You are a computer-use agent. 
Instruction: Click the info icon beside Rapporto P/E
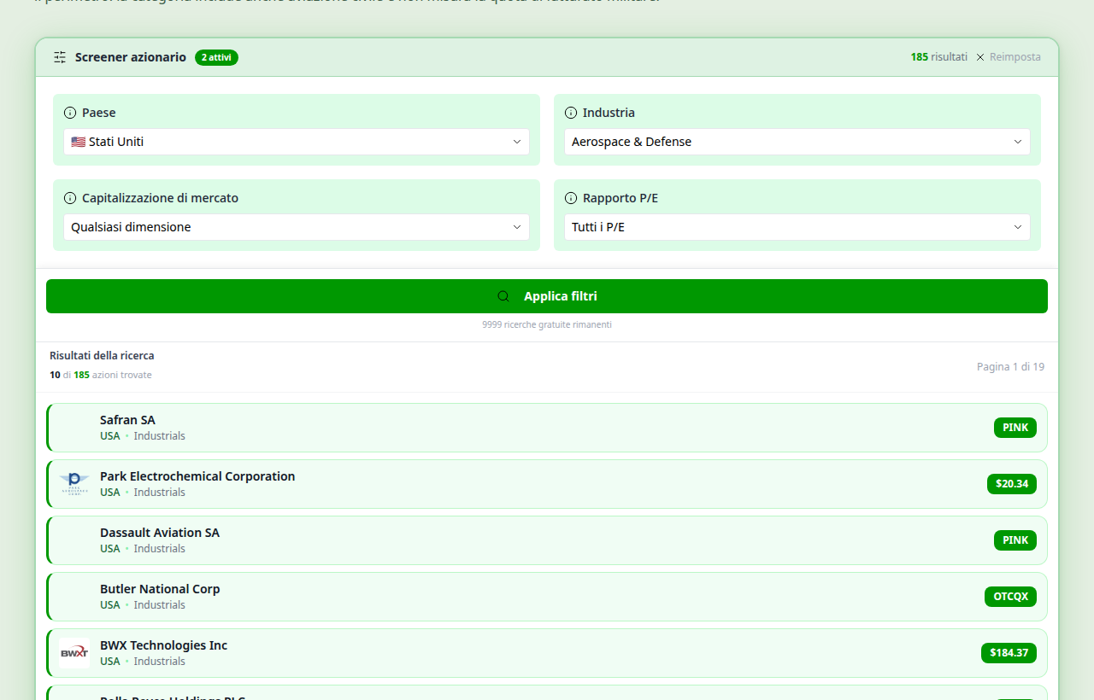coord(571,198)
